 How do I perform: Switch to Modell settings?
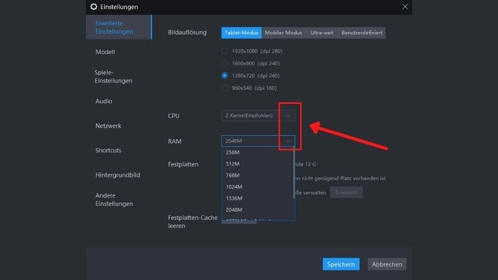[x=105, y=52]
